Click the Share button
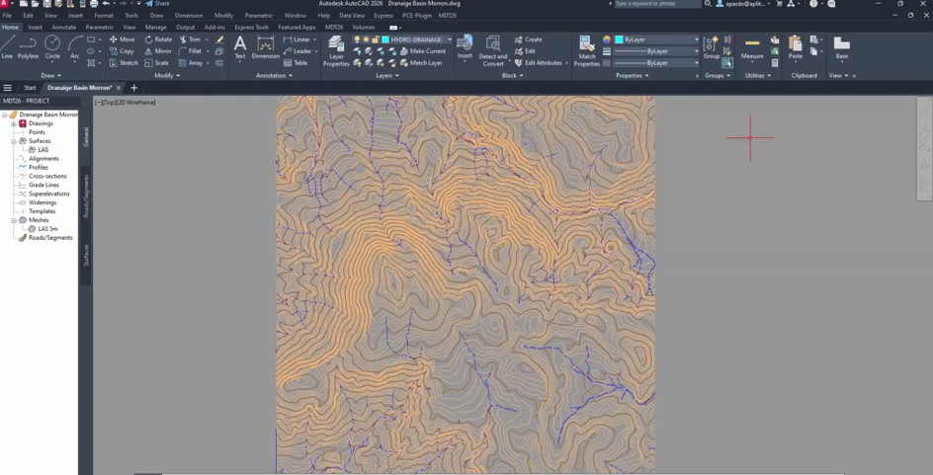933x475 pixels. tap(158, 4)
